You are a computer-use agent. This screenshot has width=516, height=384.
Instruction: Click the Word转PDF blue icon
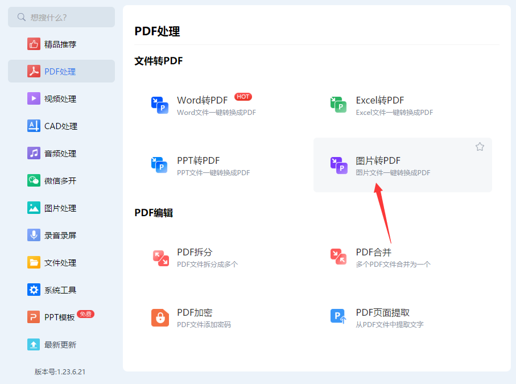pyautogui.click(x=160, y=105)
